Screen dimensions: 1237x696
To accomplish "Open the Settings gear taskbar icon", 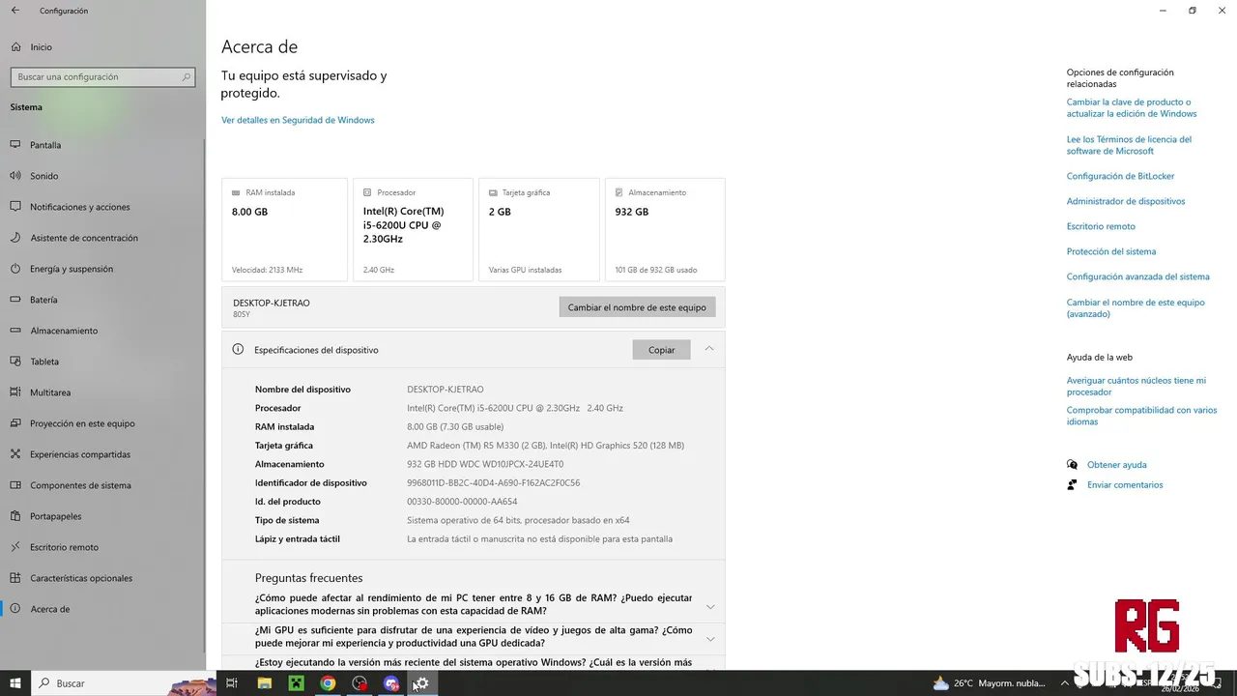I will coord(422,683).
